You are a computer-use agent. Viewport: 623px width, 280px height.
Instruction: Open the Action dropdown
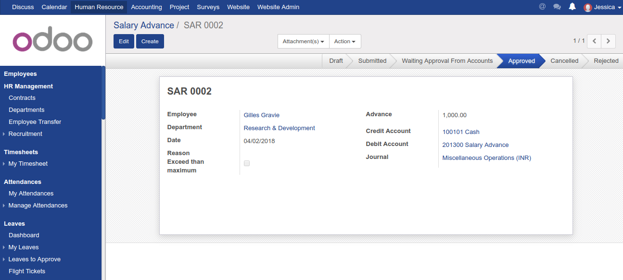(x=344, y=41)
